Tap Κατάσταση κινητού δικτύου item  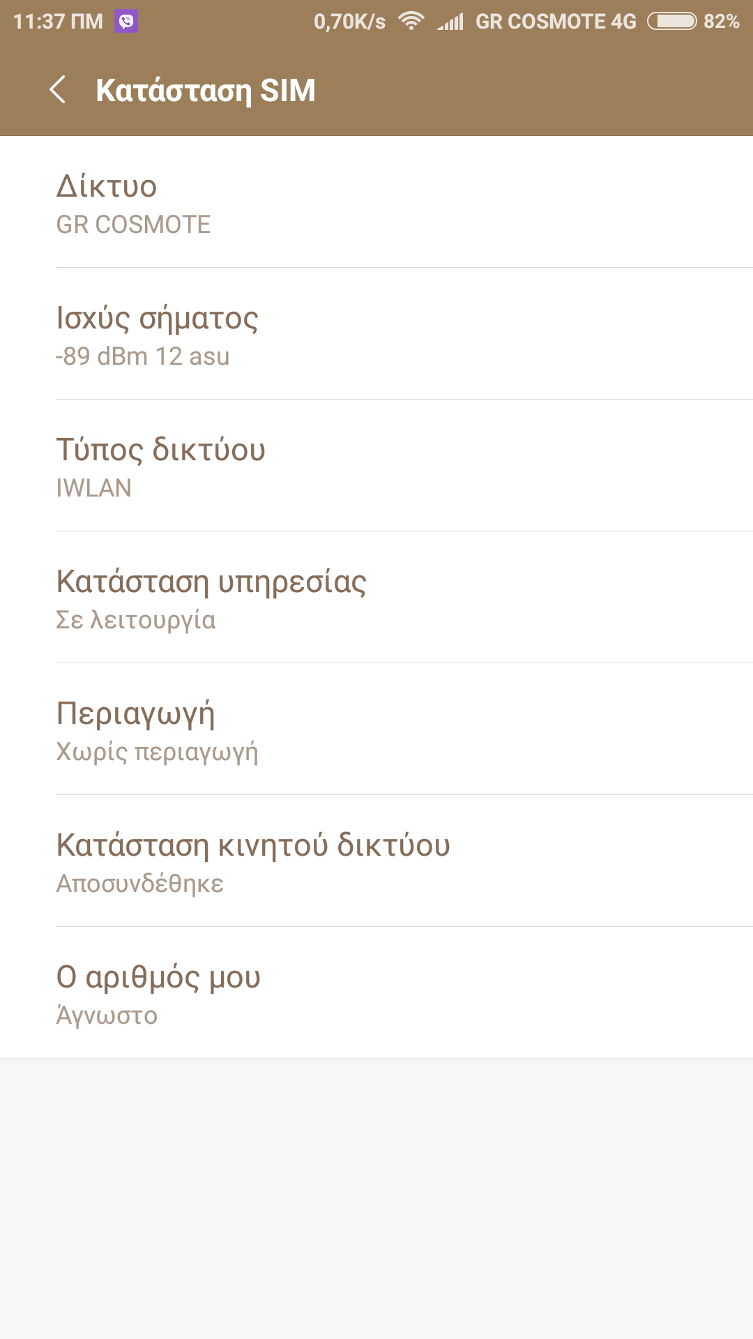(x=376, y=861)
